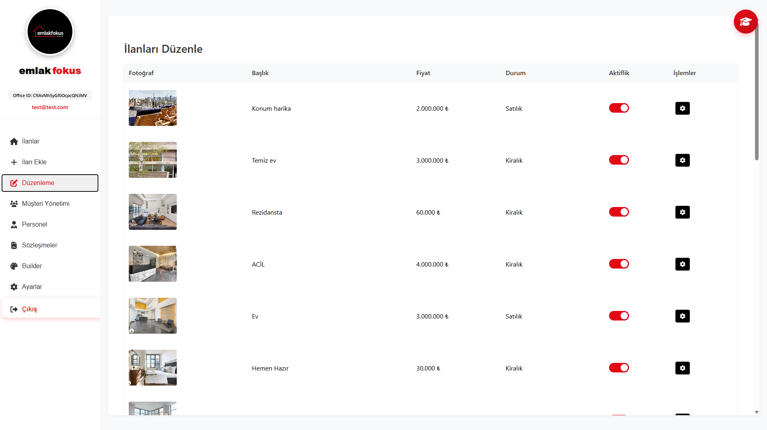Open settings gear for Konum harika listing
This screenshot has width=767, height=430.
pos(682,108)
